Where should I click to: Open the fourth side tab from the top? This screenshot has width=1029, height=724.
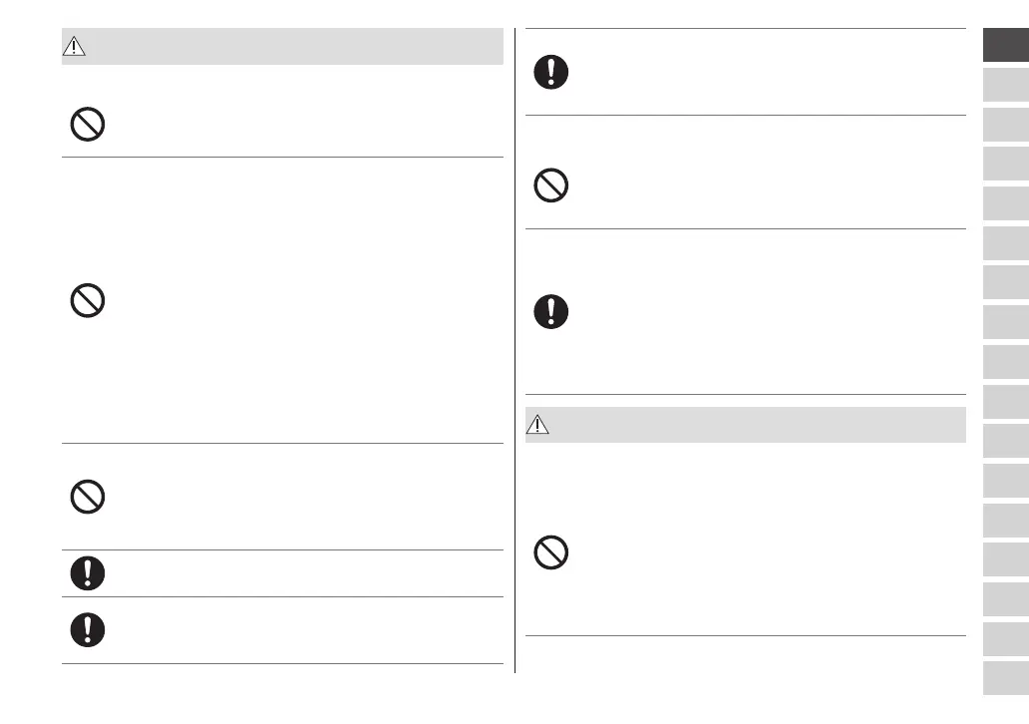point(1005,165)
